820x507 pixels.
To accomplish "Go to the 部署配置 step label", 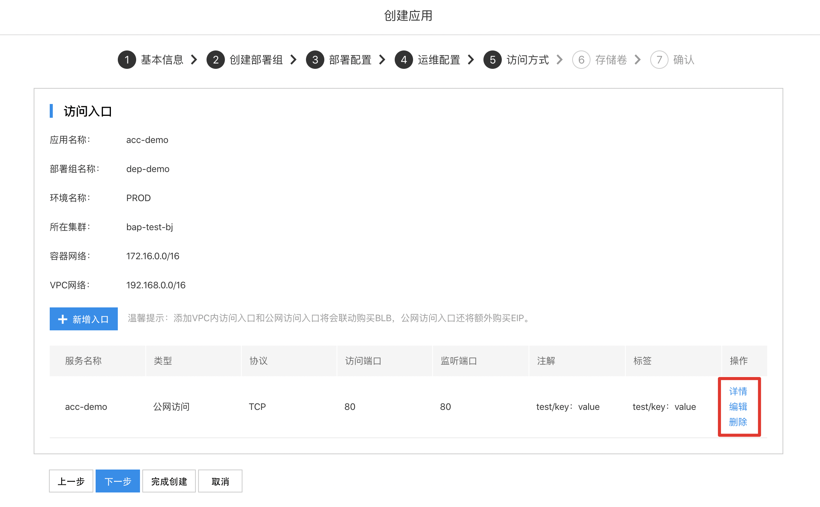I will click(350, 60).
